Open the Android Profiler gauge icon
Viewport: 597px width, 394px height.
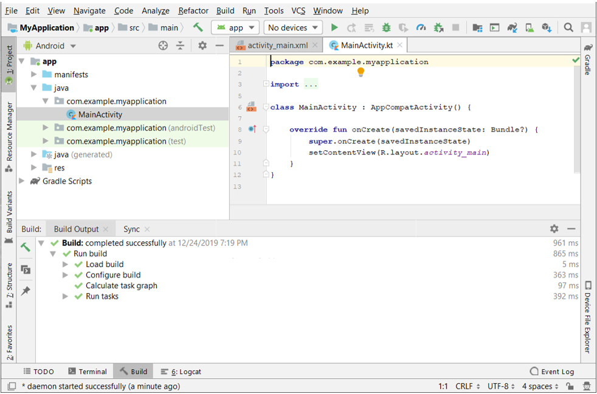(x=421, y=27)
